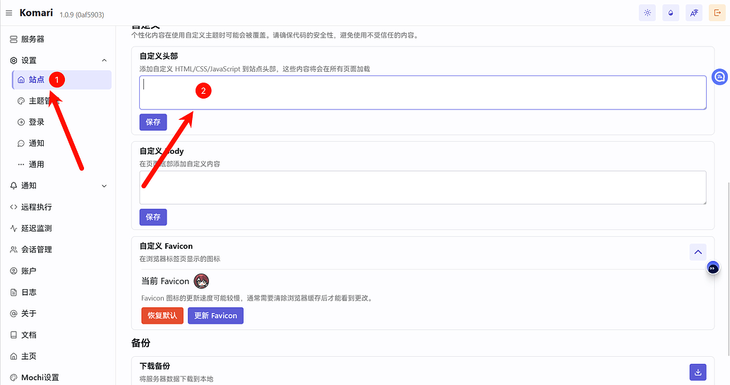
Task: Switch light/dark theme via sun icon
Action: point(647,13)
